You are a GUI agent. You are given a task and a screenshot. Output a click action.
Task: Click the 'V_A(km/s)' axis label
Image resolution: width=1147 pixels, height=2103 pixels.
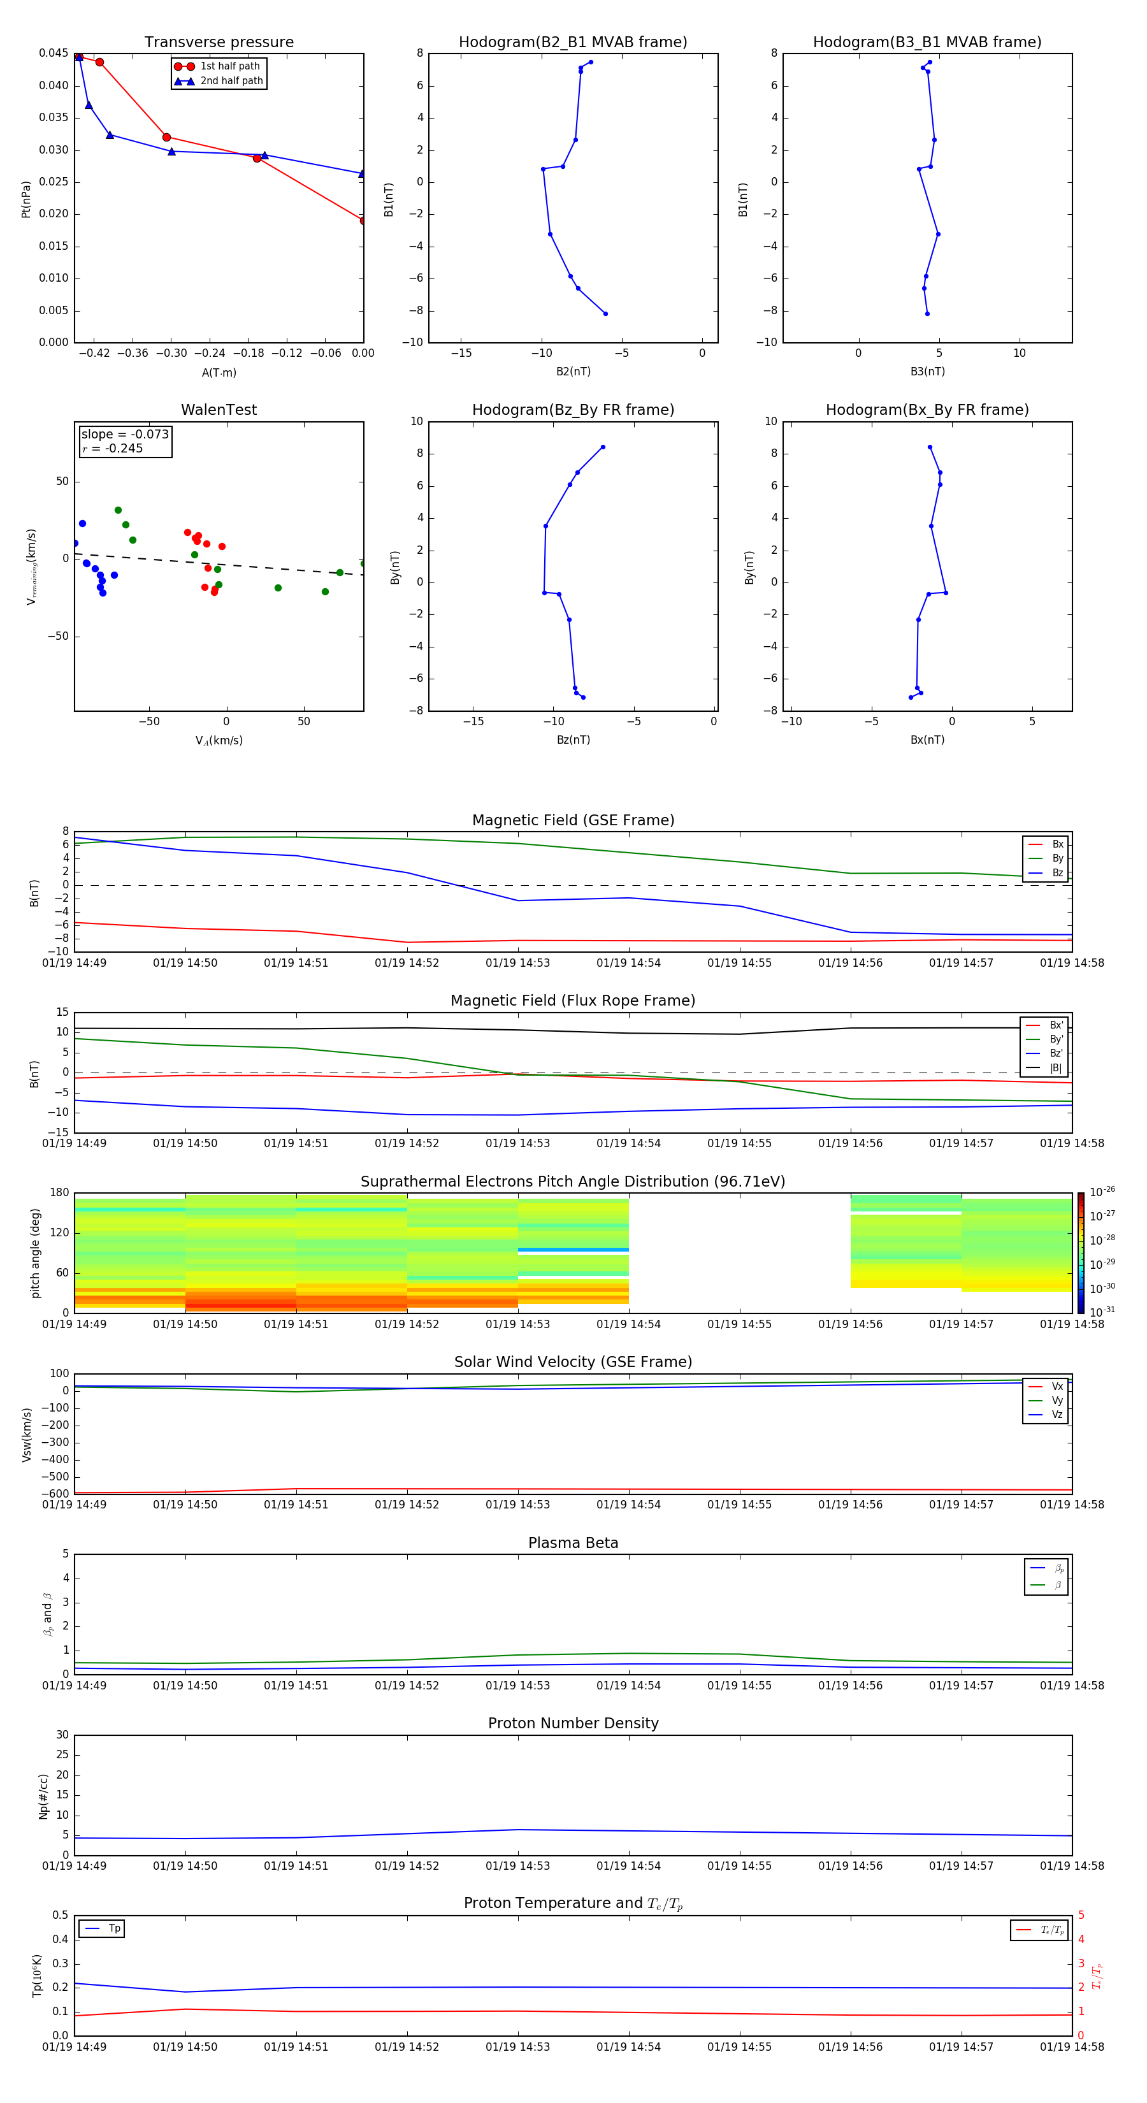click(x=219, y=741)
